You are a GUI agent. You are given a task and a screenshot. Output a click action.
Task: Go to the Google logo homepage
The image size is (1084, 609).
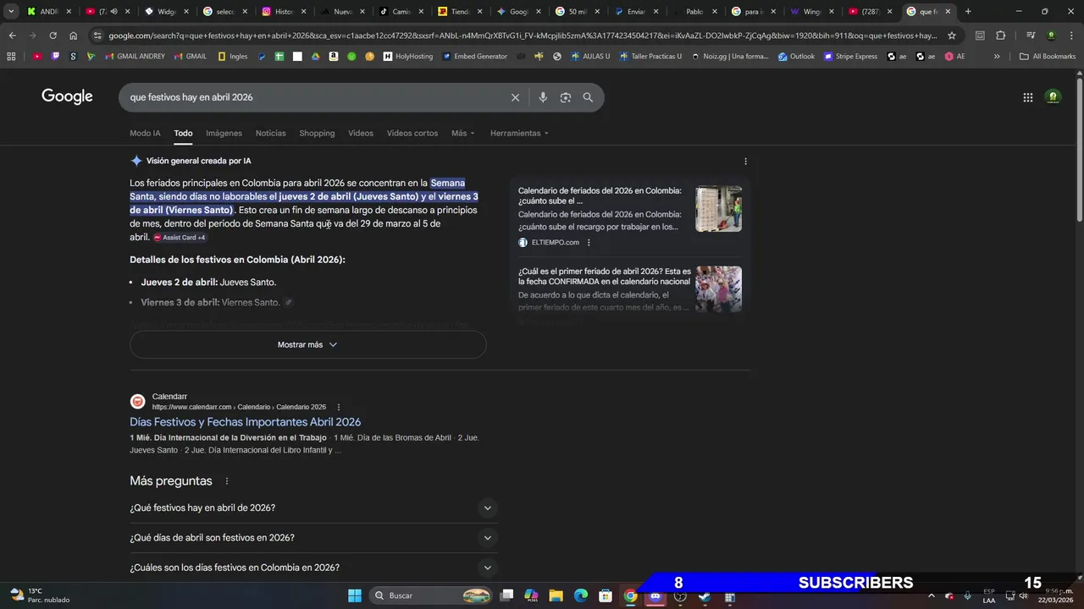[67, 96]
